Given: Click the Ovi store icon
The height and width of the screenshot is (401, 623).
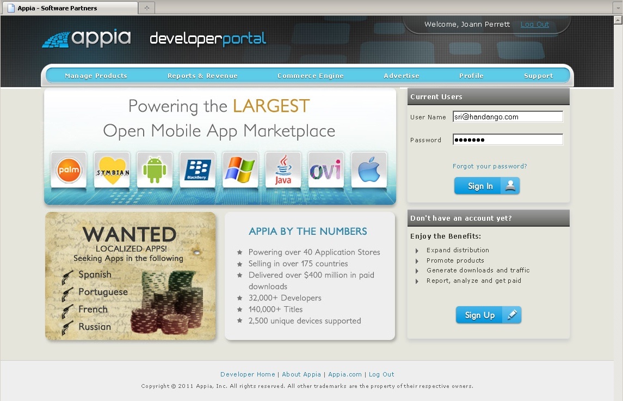Looking at the screenshot, I should (x=326, y=170).
